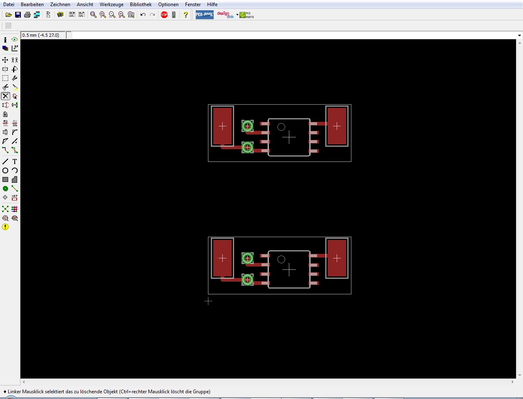The width and height of the screenshot is (523, 399).
Task: Click the command line input field
Action: coord(294,35)
